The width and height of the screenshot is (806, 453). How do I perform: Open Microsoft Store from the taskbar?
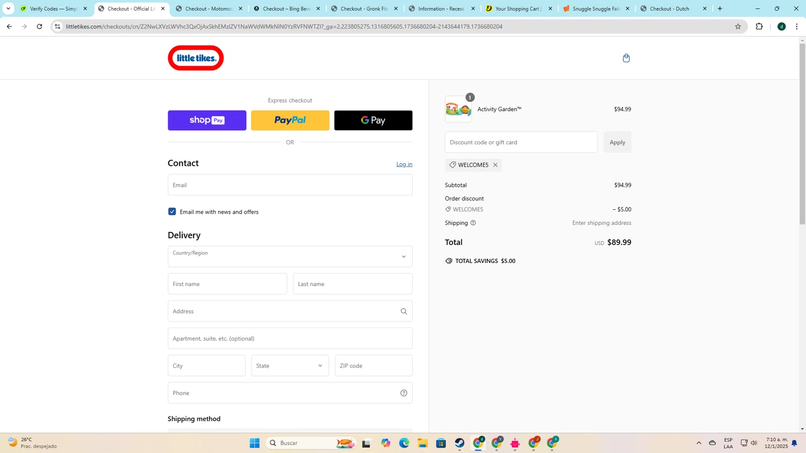[x=441, y=443]
